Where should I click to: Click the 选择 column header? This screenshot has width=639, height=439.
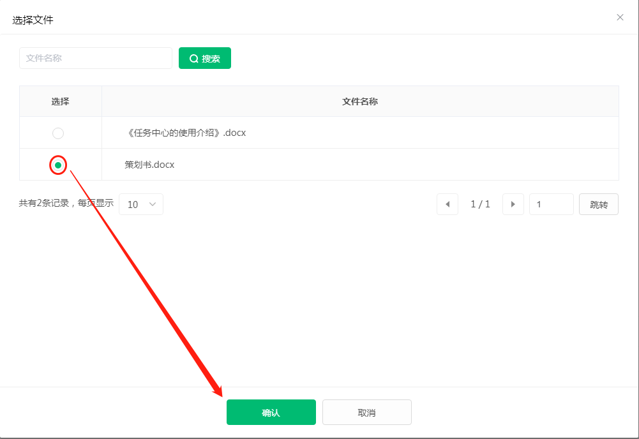pyautogui.click(x=60, y=101)
